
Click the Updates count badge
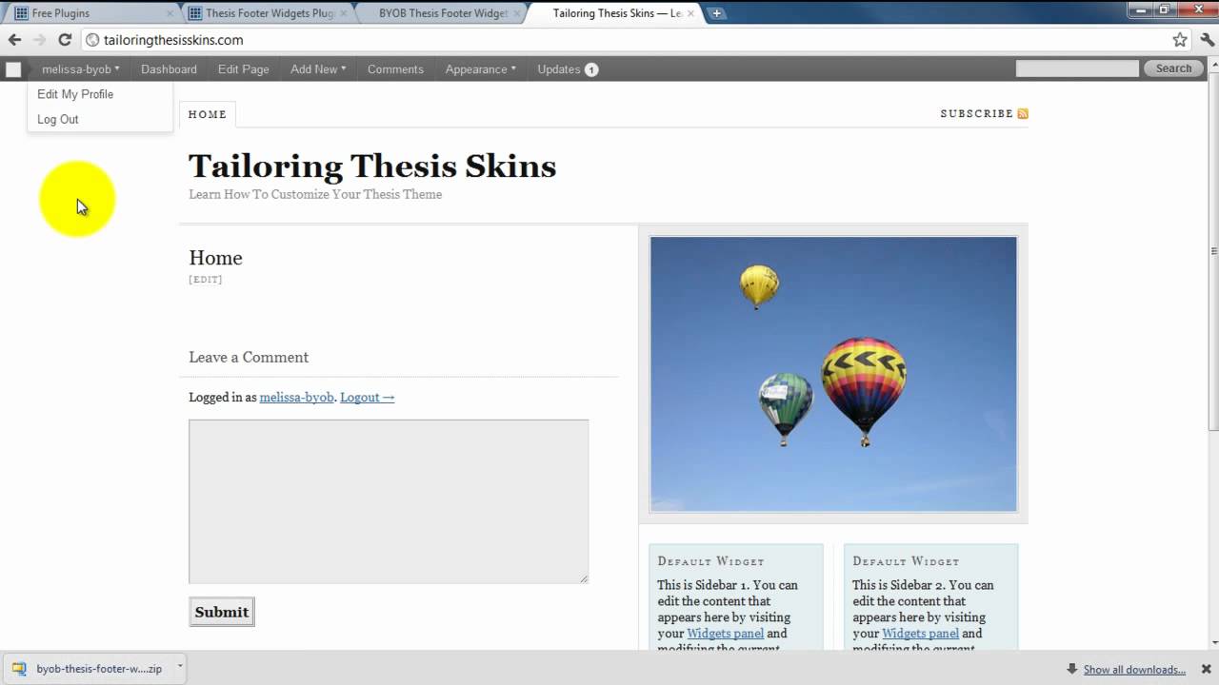coord(591,69)
